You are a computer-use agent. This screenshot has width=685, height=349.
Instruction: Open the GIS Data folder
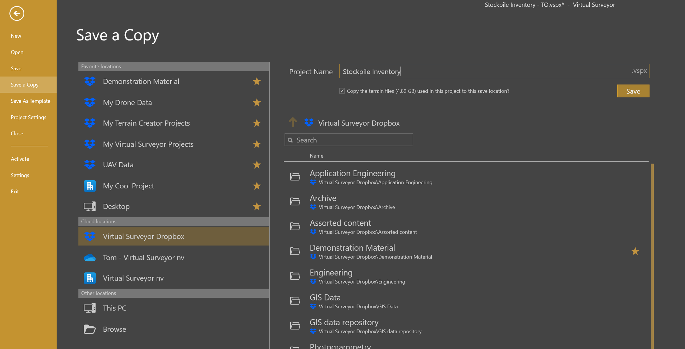point(325,298)
